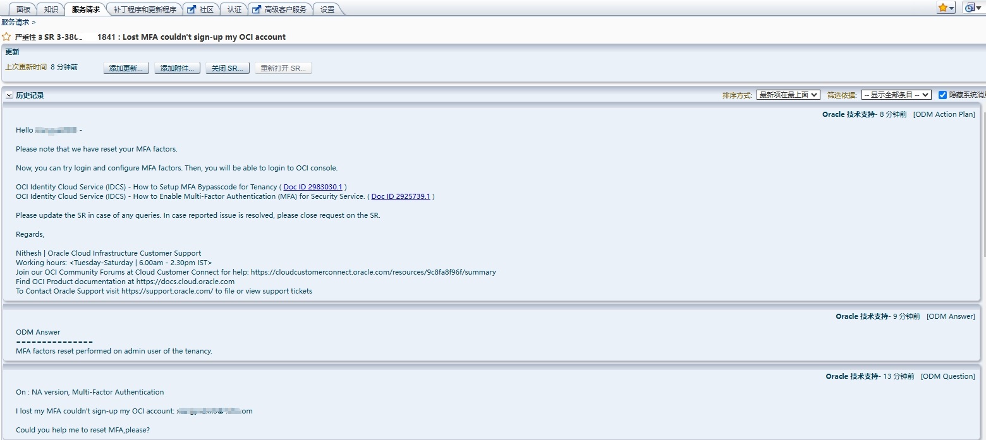Open the 补丁程序和更新程序 tab
The height and width of the screenshot is (440, 986).
[x=145, y=9]
